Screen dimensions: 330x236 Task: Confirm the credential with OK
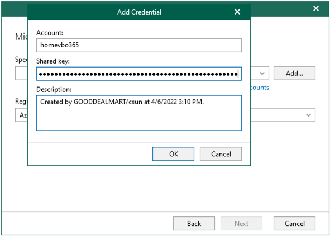(x=173, y=154)
